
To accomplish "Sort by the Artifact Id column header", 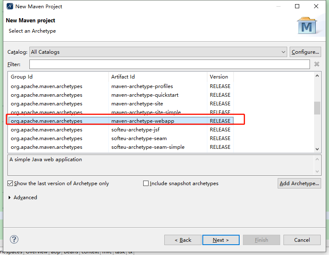I will (x=158, y=77).
